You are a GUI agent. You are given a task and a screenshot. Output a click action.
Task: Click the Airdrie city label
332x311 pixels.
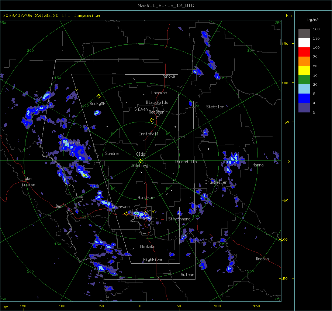(145, 197)
